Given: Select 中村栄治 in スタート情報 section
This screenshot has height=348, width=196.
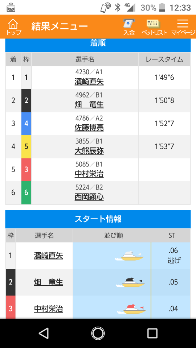Looking at the screenshot, I should (x=48, y=309).
